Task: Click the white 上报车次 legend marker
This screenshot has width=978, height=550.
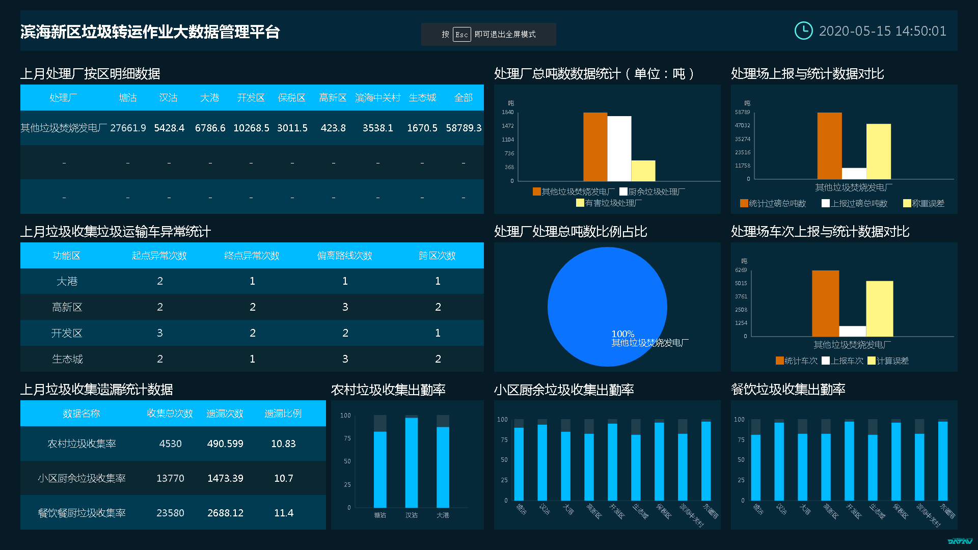Action: click(826, 361)
